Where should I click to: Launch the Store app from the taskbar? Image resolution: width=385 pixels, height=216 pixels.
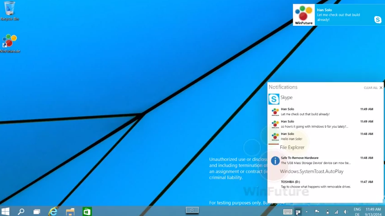[x=87, y=211]
